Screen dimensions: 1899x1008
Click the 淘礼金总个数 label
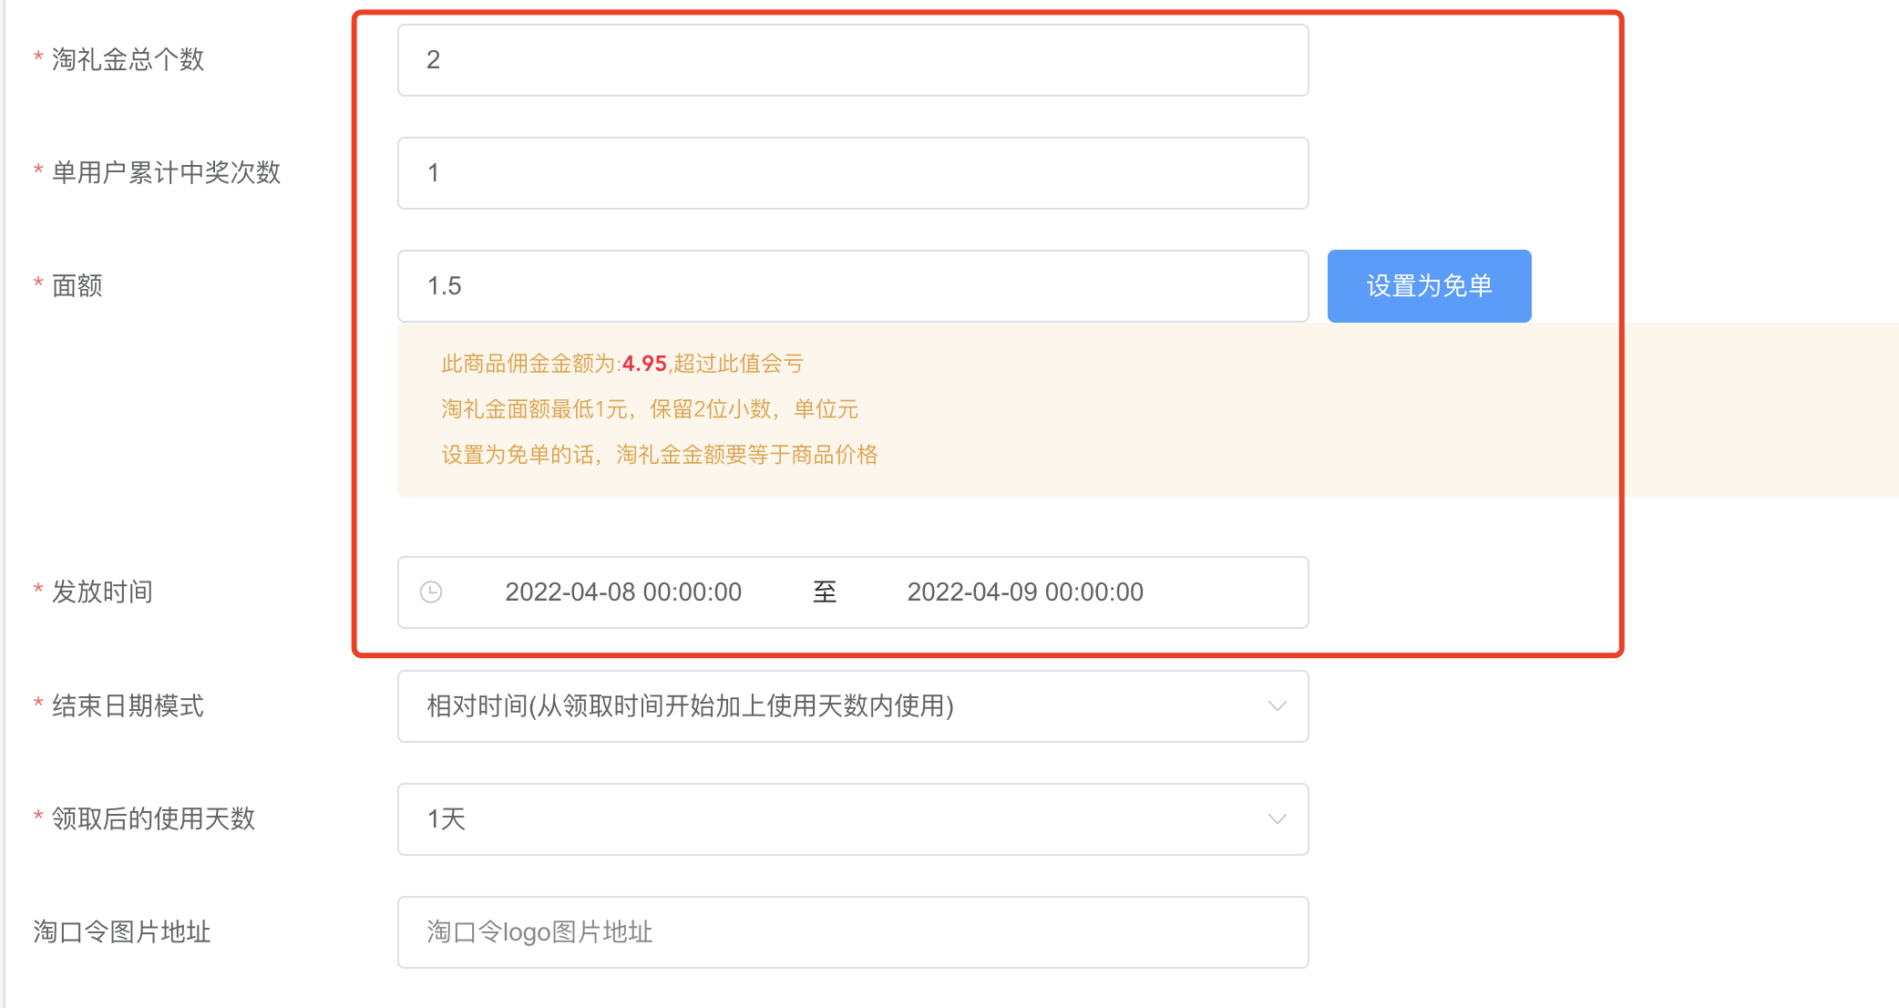pyautogui.click(x=128, y=60)
